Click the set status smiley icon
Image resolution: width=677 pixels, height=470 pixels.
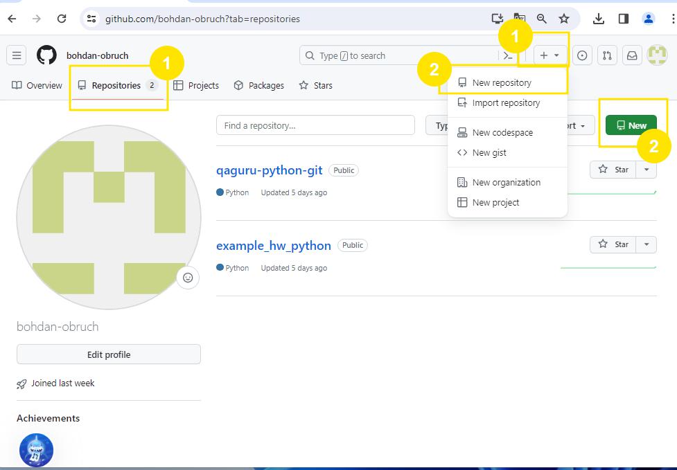188,278
